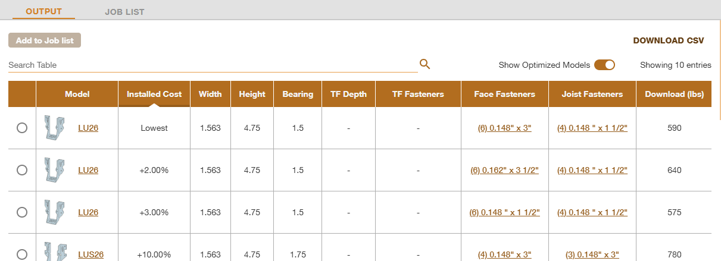721x261 pixels.
Task: Sort table by Download (lbs) column header
Action: (673, 94)
